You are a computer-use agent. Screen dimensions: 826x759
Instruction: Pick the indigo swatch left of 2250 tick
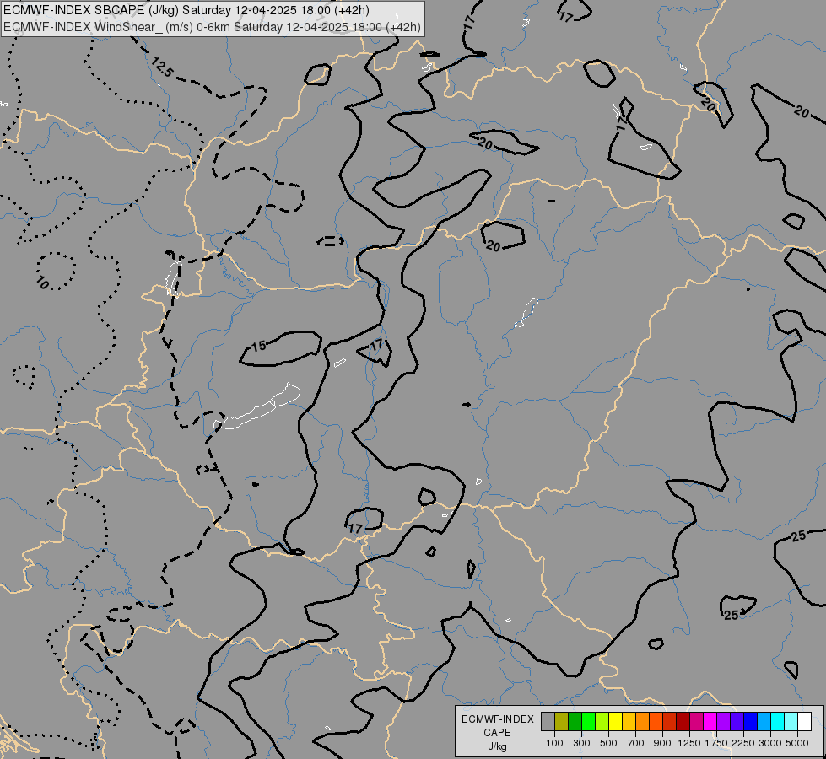click(x=737, y=721)
